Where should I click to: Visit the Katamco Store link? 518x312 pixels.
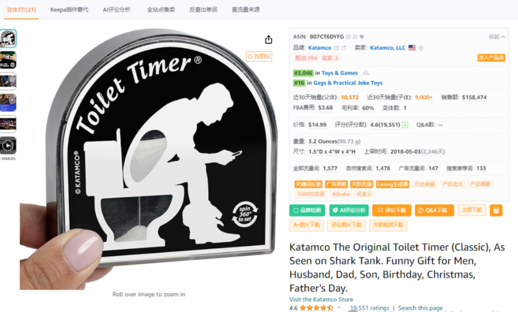321,300
